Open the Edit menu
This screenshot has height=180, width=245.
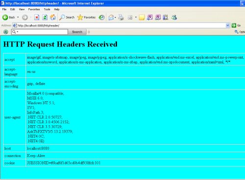click(13, 9)
